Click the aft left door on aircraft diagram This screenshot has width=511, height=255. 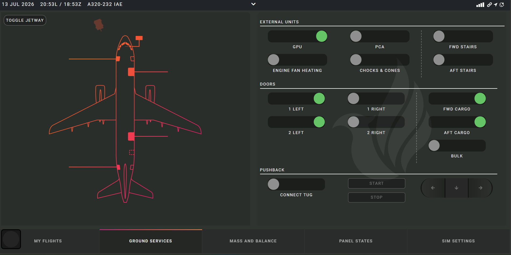[118, 167]
